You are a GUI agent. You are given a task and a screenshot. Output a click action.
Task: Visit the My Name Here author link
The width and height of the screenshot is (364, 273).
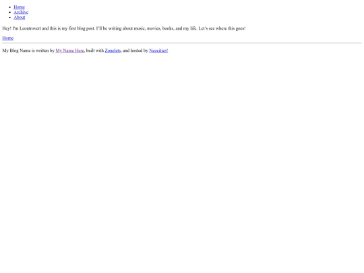point(69,51)
